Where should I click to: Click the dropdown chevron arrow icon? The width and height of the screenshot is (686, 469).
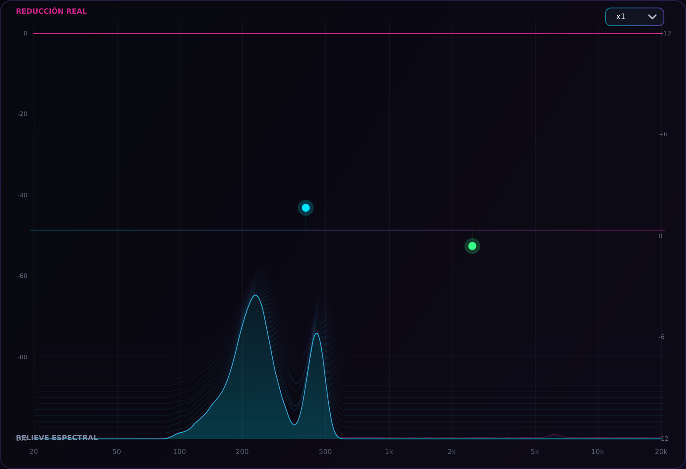coord(652,17)
